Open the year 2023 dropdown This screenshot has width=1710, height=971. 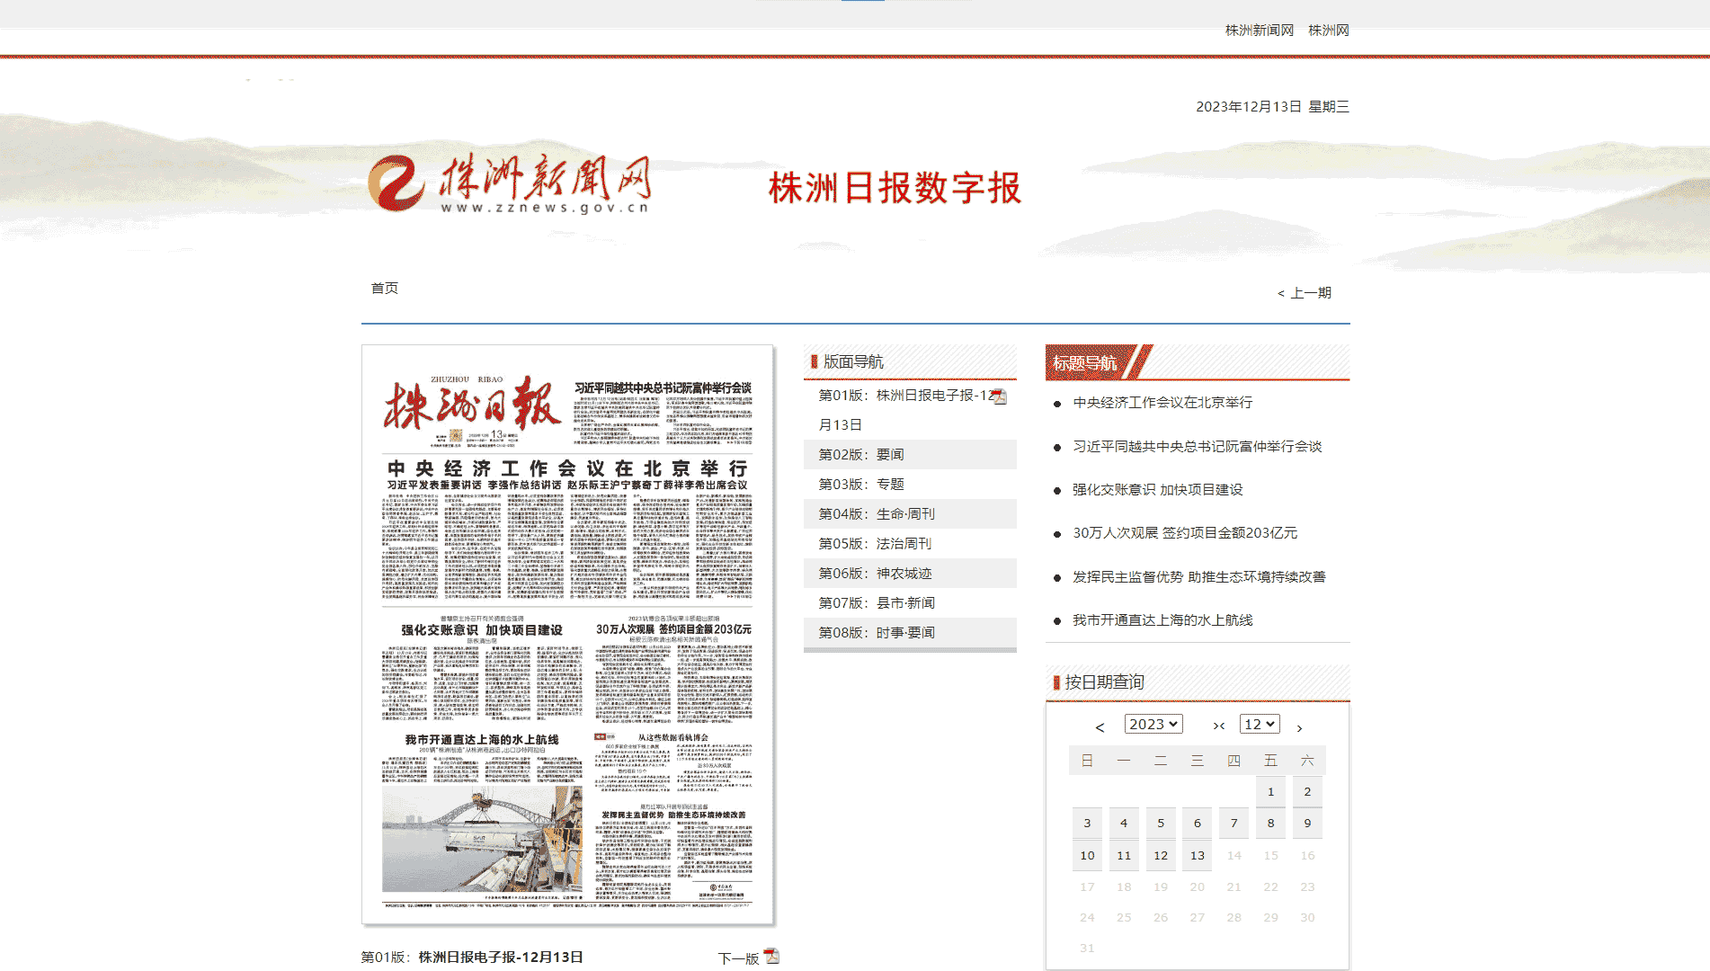(1153, 724)
